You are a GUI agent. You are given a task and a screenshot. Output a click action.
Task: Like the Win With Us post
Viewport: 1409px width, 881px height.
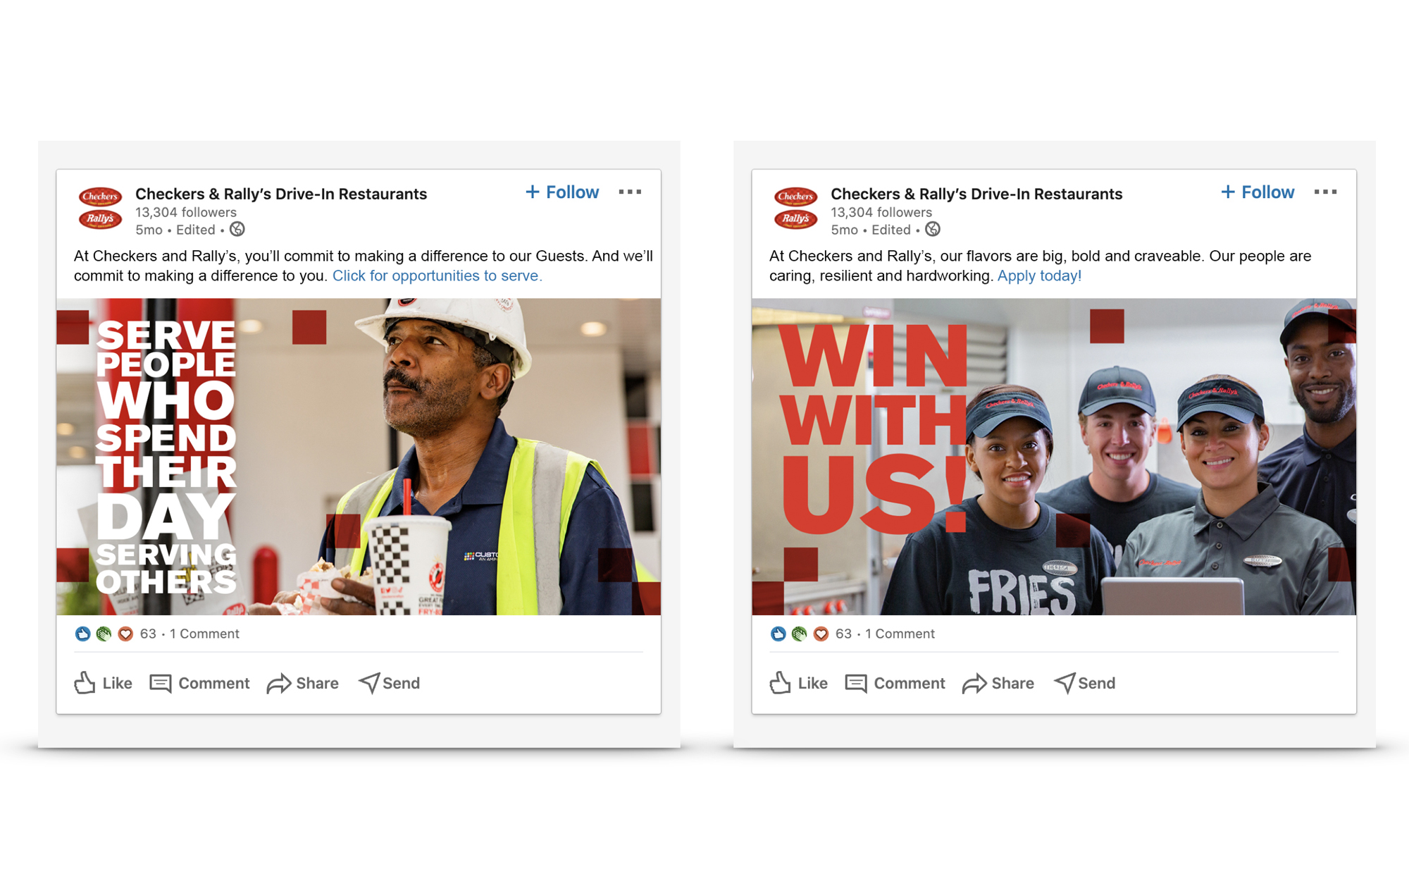[x=798, y=683]
